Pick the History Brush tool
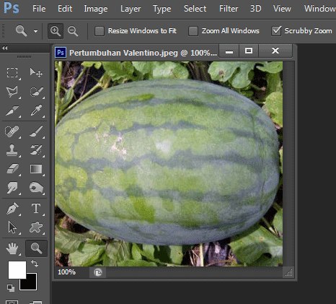The image size is (336, 304). pos(37,149)
